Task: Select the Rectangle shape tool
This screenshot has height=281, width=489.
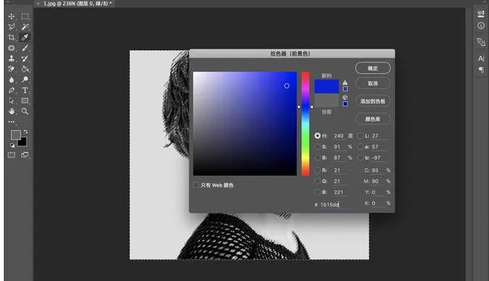Action: coord(25,101)
